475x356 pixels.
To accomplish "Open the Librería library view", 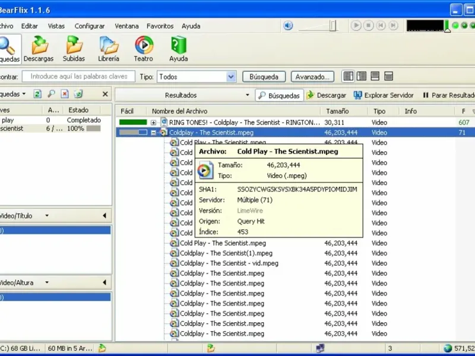I will tap(109, 49).
